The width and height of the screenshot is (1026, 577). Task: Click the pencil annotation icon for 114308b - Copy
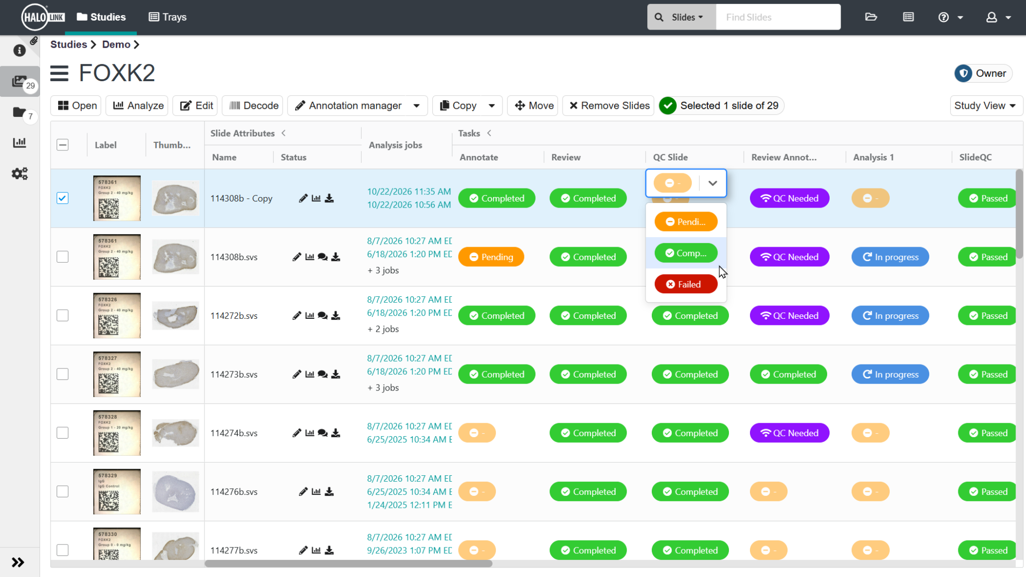tap(303, 199)
